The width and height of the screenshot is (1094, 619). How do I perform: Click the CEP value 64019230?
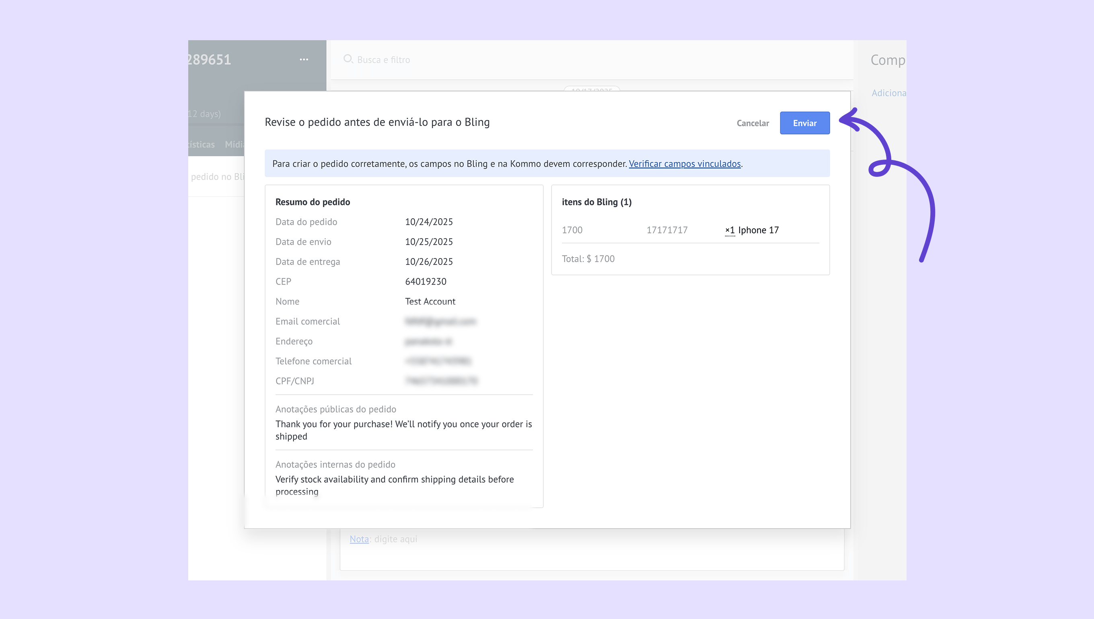pyautogui.click(x=426, y=281)
